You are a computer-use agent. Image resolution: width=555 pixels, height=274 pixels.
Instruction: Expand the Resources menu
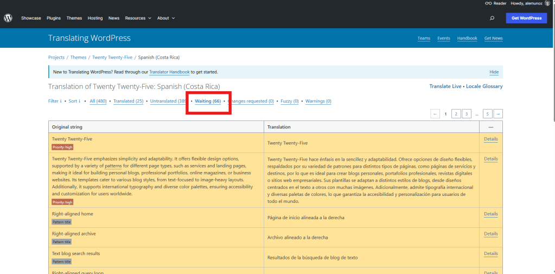pyautogui.click(x=138, y=18)
